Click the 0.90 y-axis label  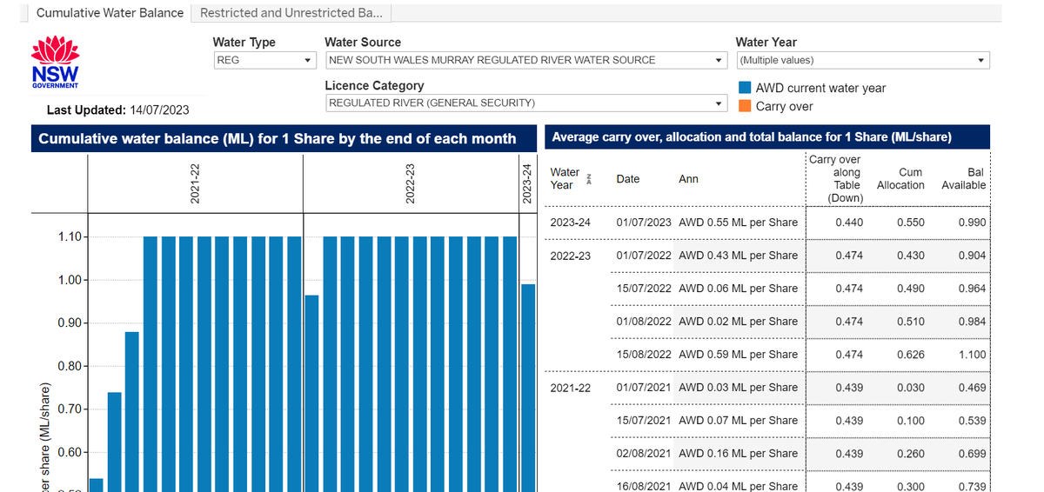tap(70, 323)
